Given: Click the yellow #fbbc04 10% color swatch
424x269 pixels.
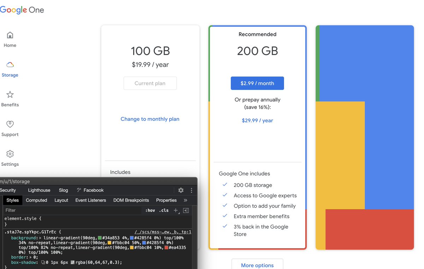Looking at the screenshot, I should tap(132, 248).
